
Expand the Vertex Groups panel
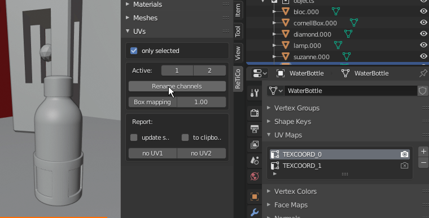click(x=269, y=108)
